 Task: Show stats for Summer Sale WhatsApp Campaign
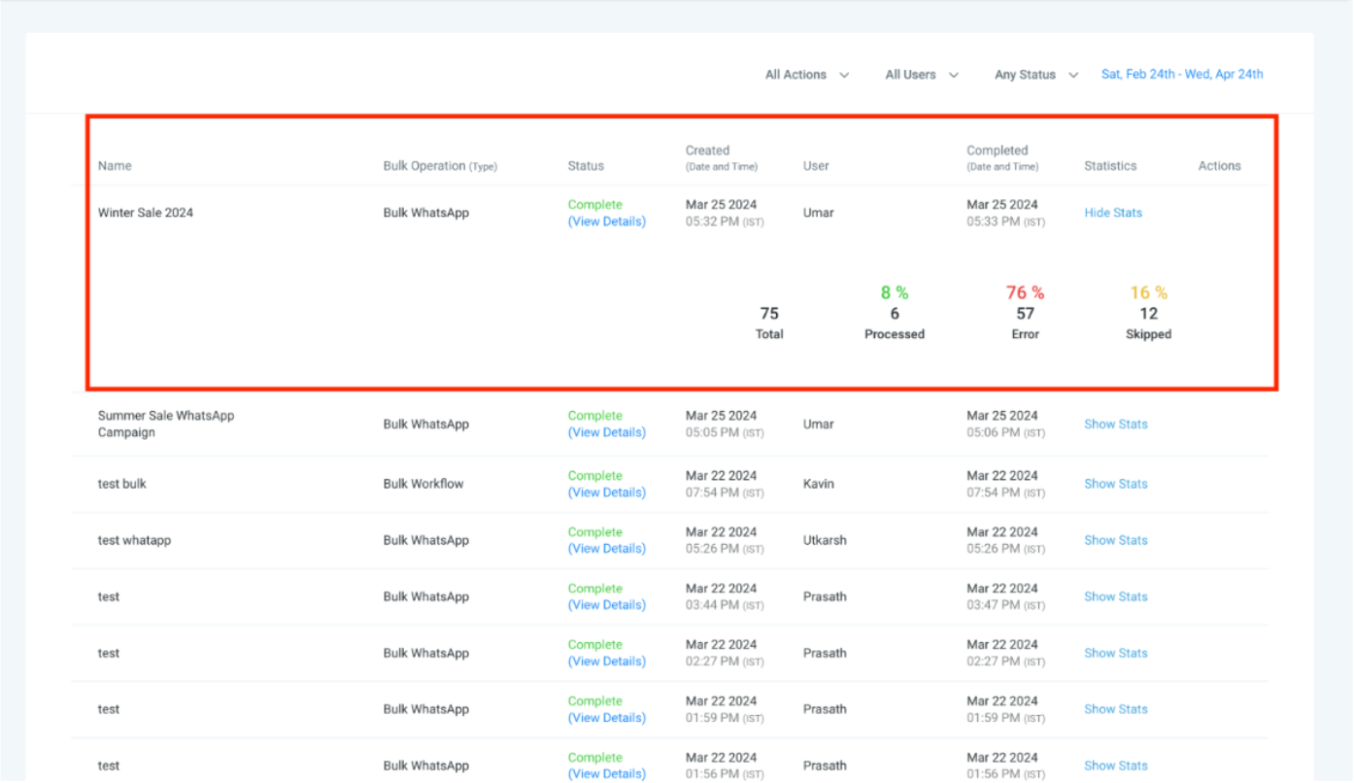[x=1115, y=425]
